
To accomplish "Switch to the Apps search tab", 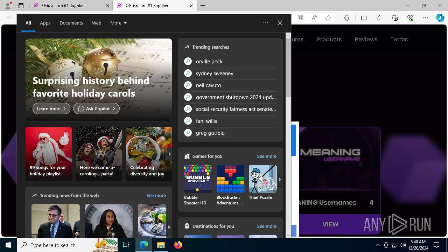I will (x=45, y=23).
